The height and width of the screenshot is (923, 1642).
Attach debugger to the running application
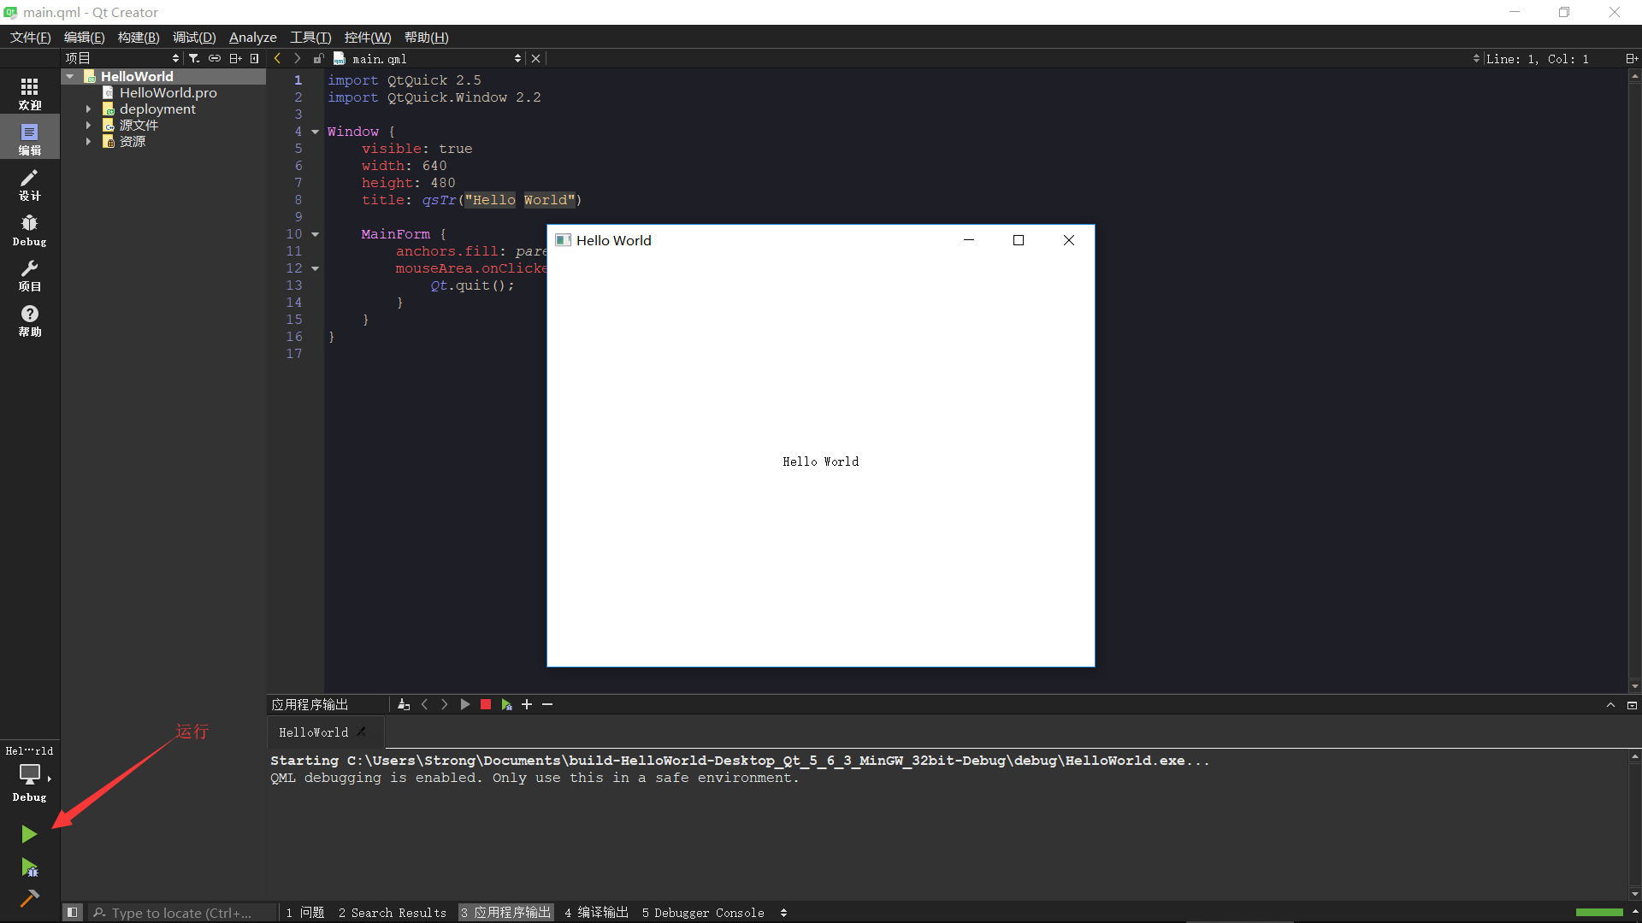(506, 704)
